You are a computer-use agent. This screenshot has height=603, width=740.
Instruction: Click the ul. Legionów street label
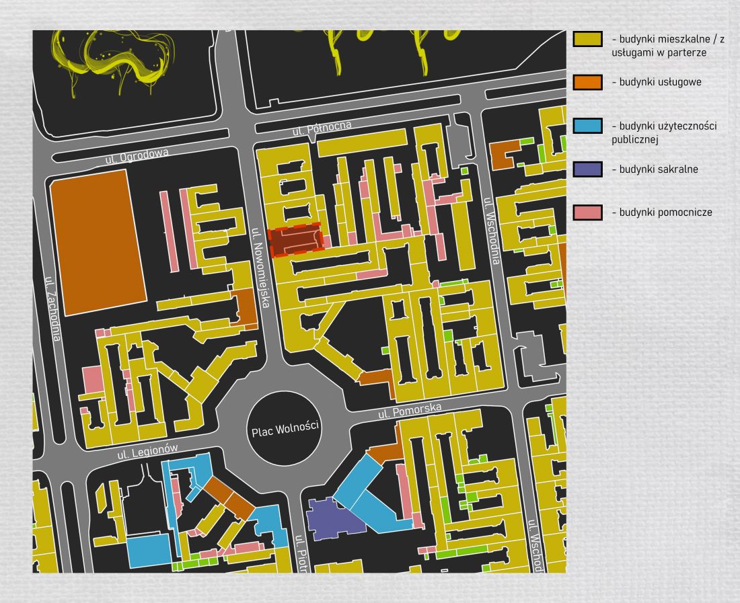(148, 451)
